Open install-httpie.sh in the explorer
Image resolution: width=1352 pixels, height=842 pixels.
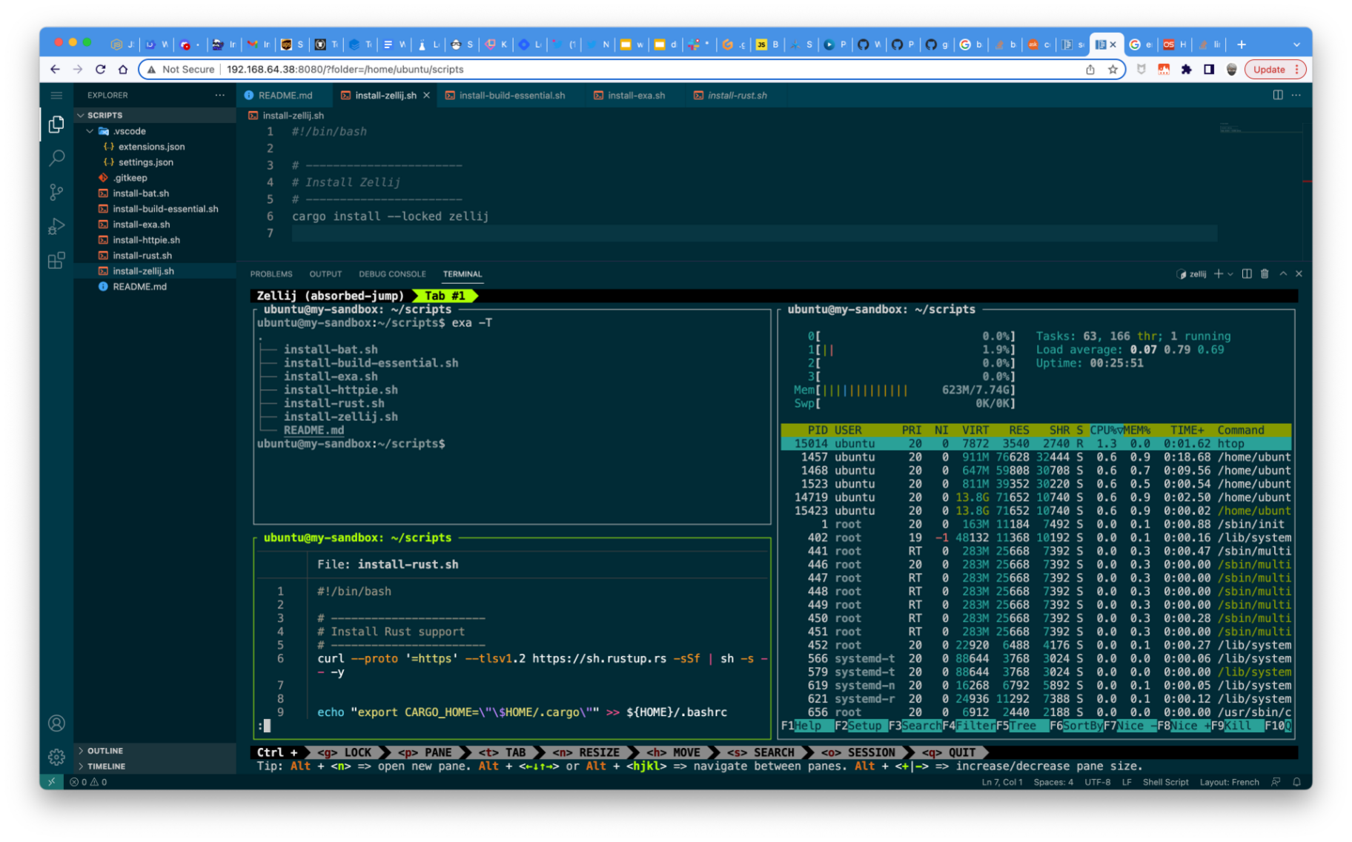pos(155,239)
